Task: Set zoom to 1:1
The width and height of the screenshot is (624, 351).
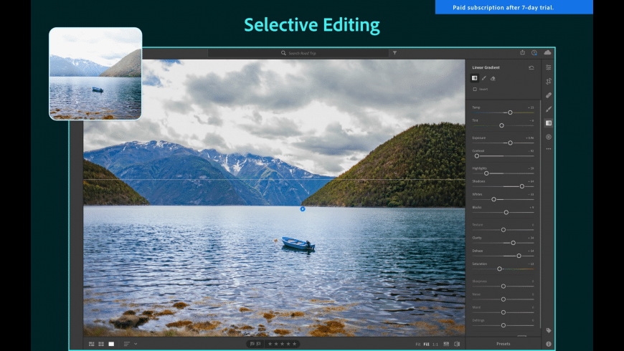Action: [x=435, y=345]
